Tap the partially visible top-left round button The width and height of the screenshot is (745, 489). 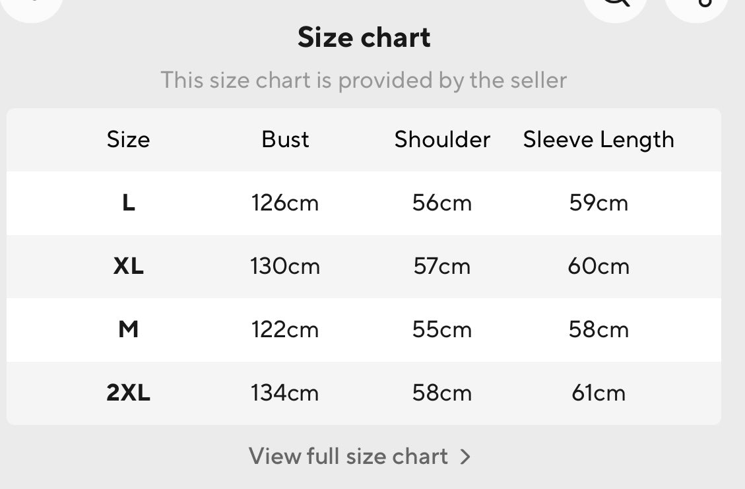coord(31,7)
